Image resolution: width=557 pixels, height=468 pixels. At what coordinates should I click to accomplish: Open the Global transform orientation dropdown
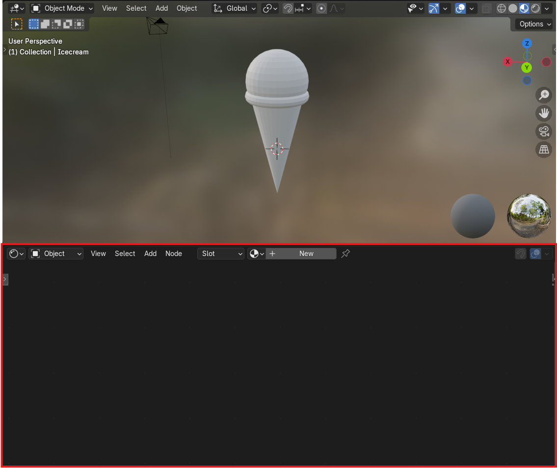(x=235, y=8)
